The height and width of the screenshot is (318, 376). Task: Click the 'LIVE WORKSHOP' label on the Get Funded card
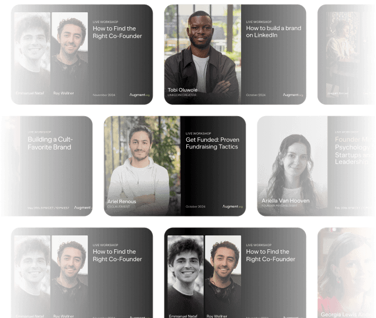pyautogui.click(x=198, y=133)
